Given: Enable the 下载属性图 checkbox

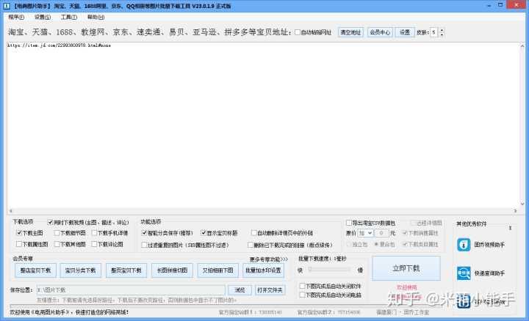Looking at the screenshot, I should click(x=19, y=244).
